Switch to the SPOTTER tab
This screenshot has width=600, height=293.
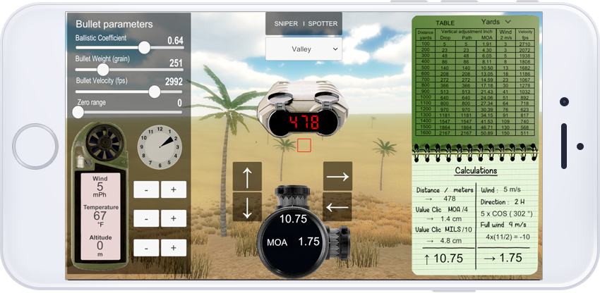point(323,23)
